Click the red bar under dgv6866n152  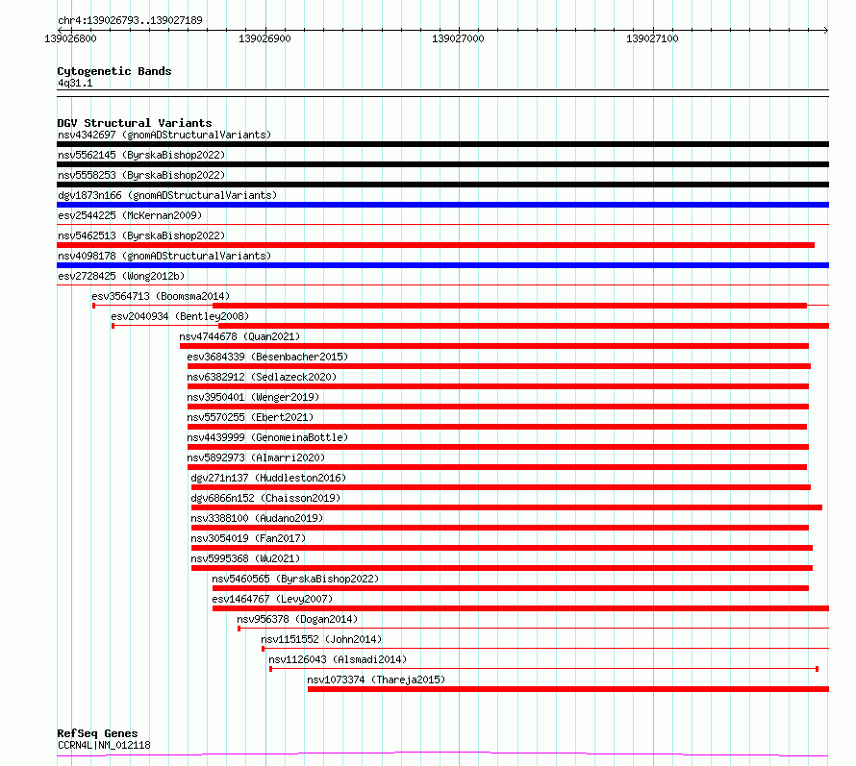507,507
